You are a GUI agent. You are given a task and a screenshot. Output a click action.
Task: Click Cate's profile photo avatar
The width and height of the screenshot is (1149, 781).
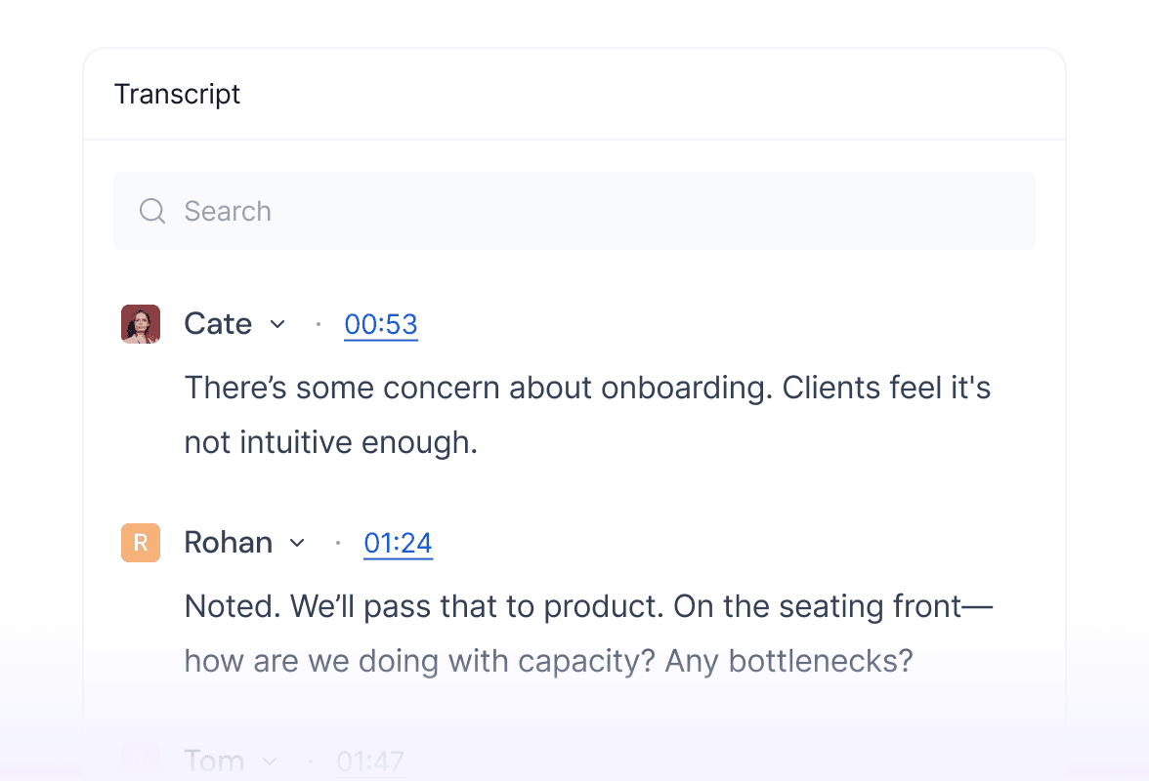(x=141, y=324)
